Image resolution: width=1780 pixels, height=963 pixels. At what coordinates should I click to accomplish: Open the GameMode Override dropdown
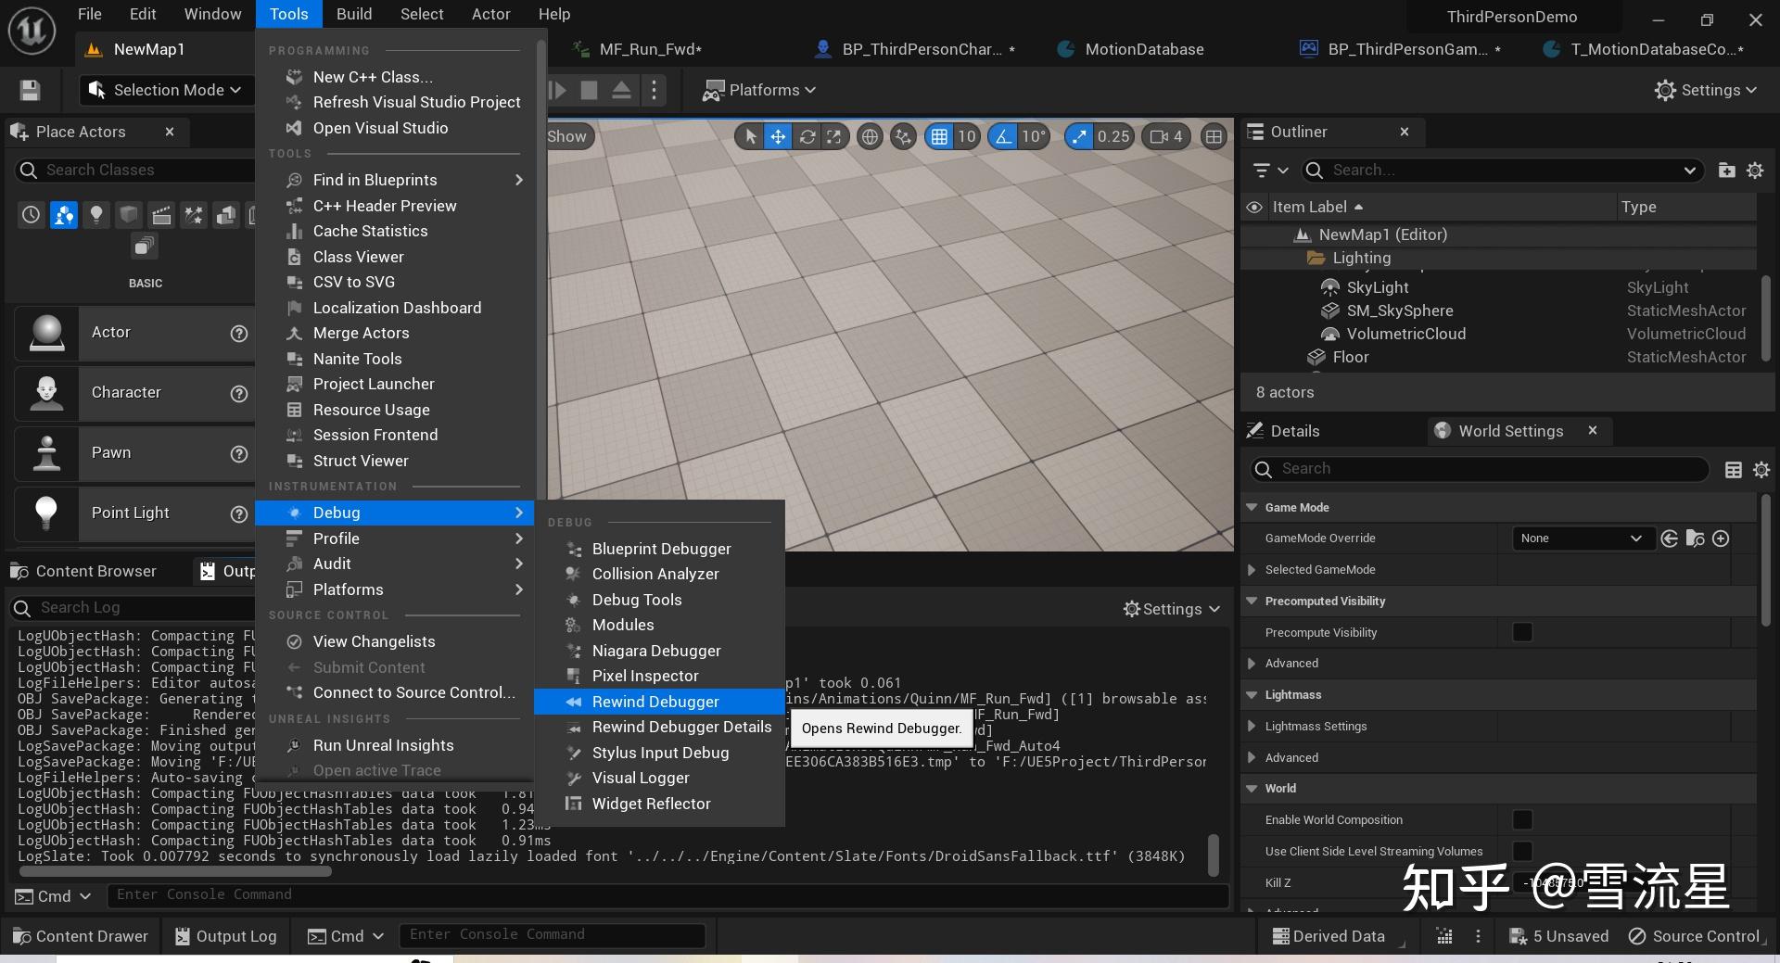click(x=1582, y=539)
